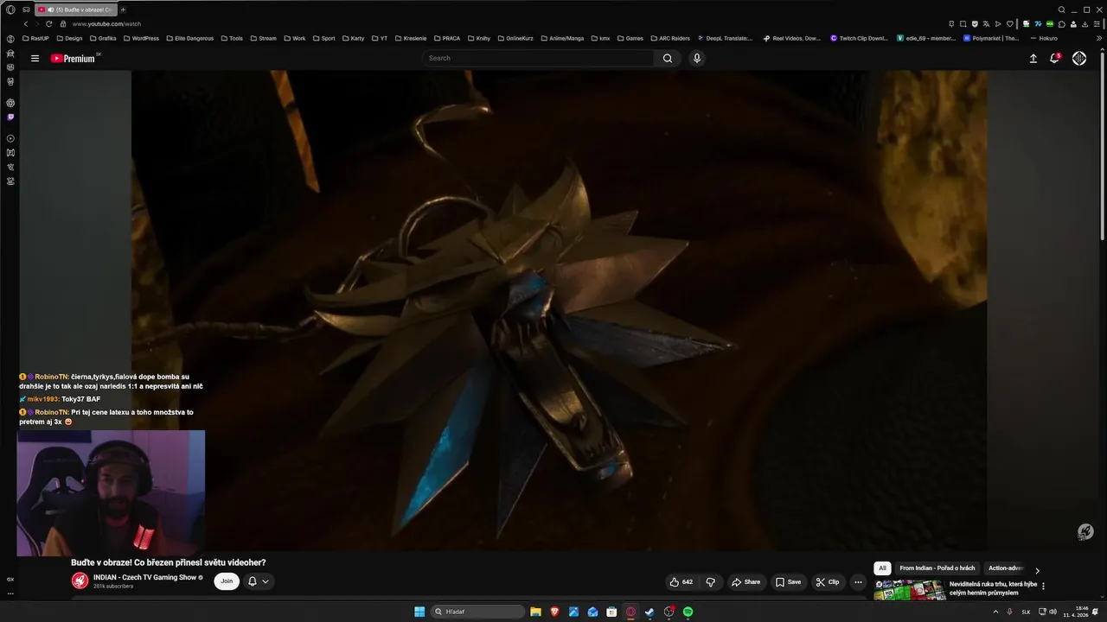Open Neviditelná ruka trhu video thumbnail
Image resolution: width=1107 pixels, height=622 pixels.
[x=910, y=590]
